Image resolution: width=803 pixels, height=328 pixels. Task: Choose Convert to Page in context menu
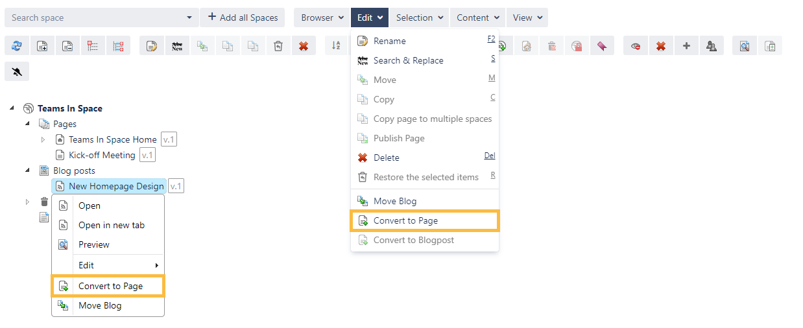coord(110,286)
